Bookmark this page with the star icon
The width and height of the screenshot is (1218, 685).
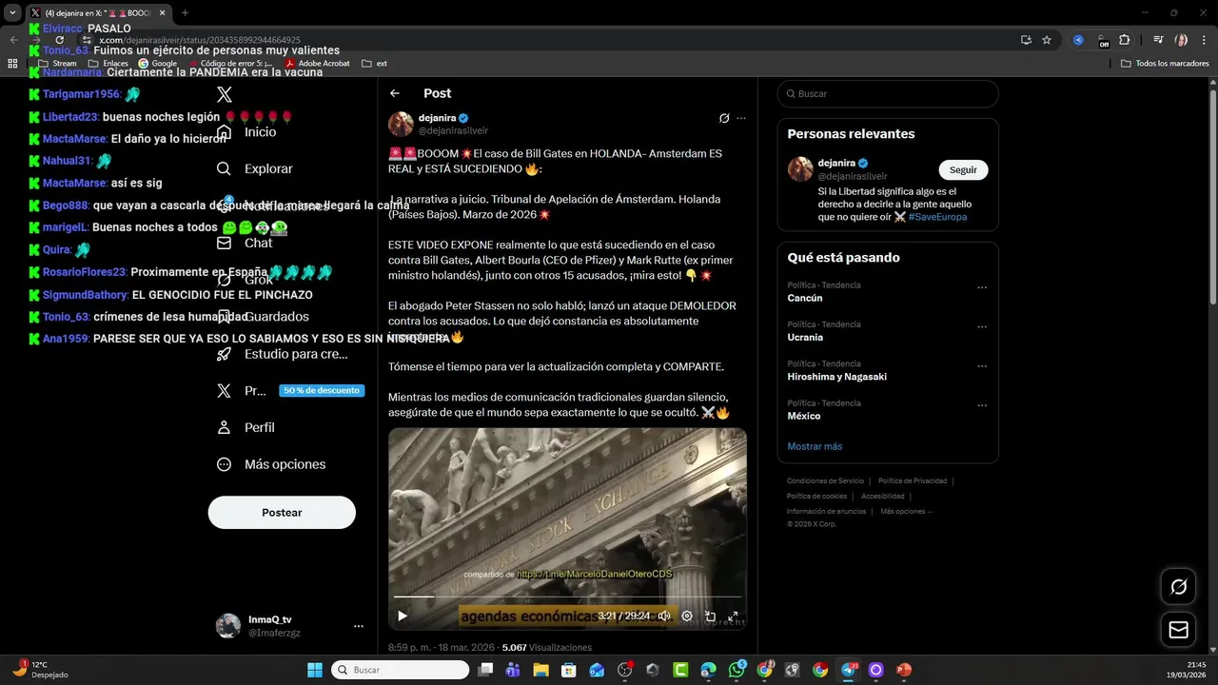click(x=1047, y=40)
